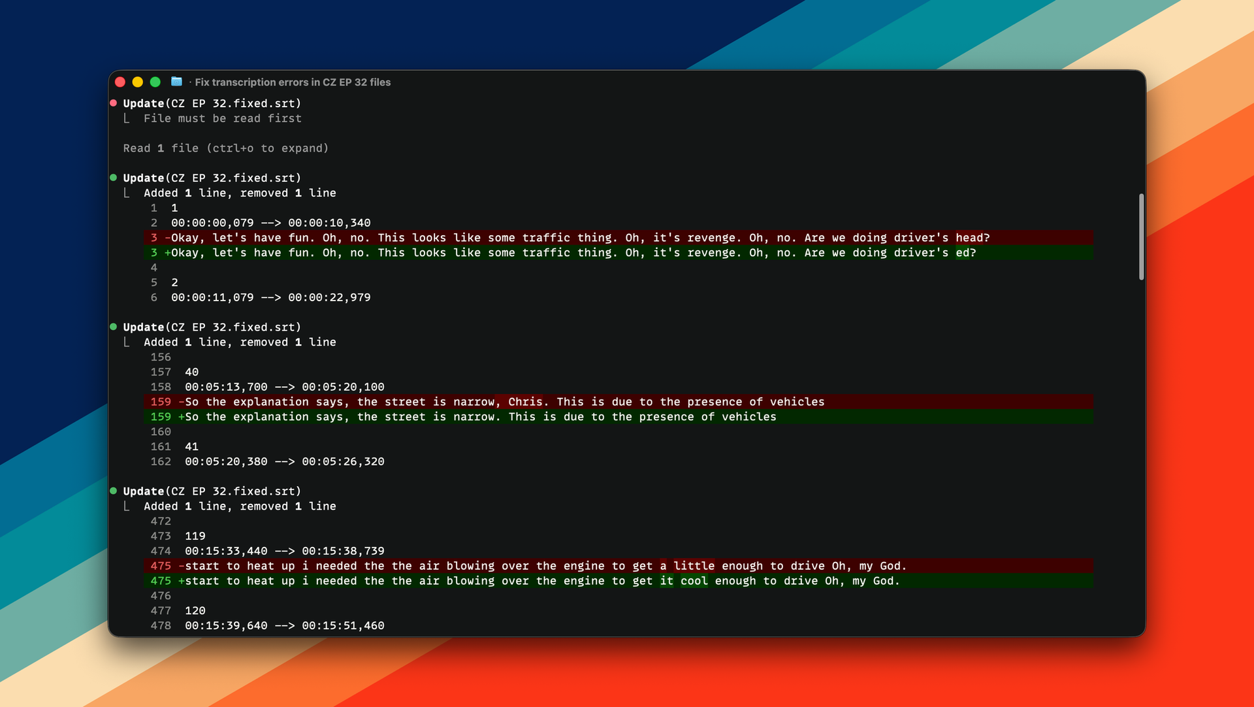Click the yellow minimize window button
This screenshot has height=707, width=1254.
coord(137,82)
